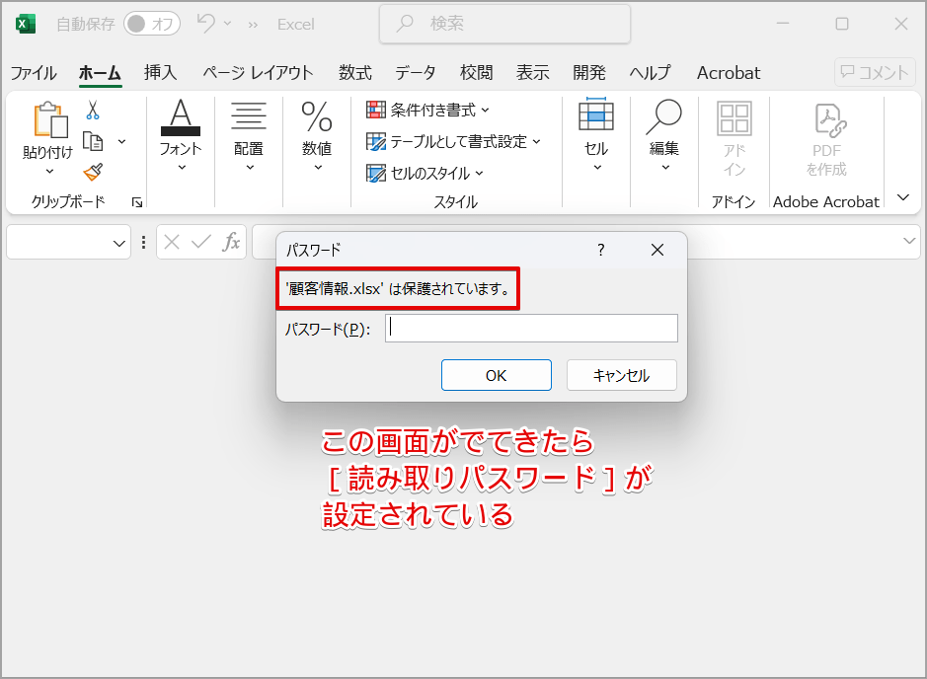Open the 数値 number format group

click(x=317, y=136)
